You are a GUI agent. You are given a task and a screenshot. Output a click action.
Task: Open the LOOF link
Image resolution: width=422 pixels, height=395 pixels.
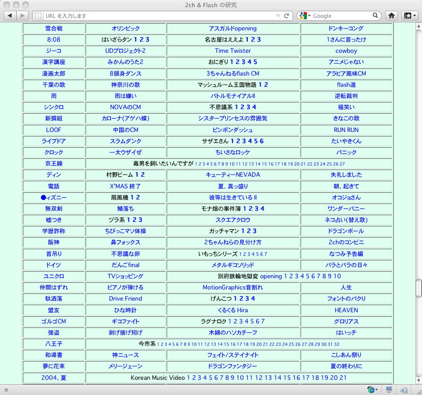[x=54, y=130]
